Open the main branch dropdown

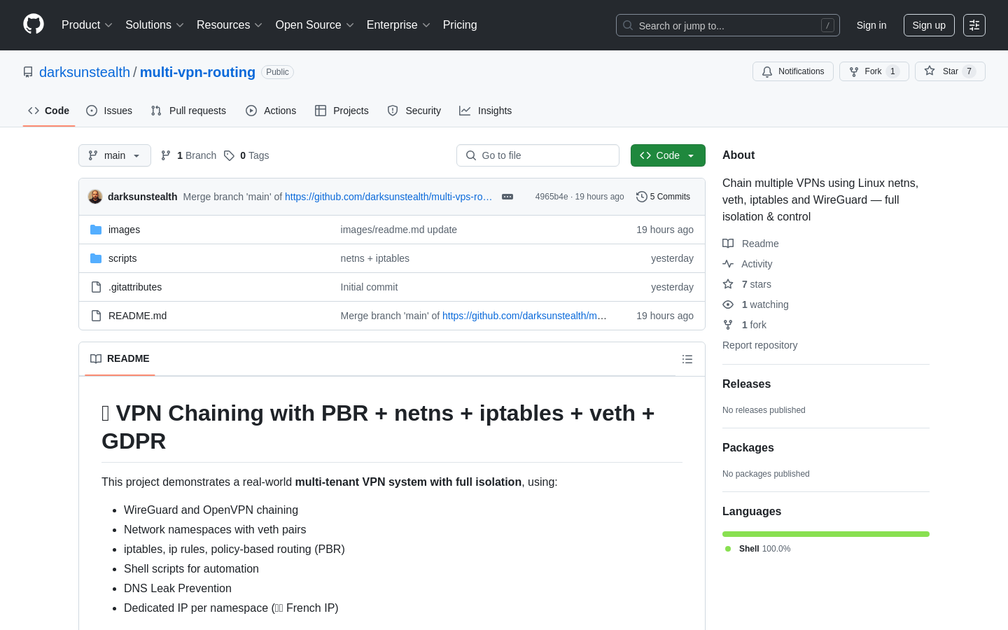pyautogui.click(x=115, y=155)
